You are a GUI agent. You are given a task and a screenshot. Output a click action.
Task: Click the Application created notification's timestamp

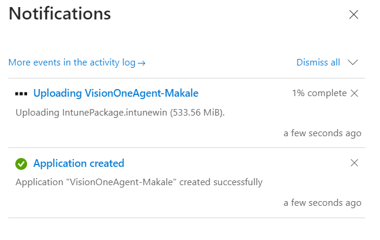click(322, 203)
